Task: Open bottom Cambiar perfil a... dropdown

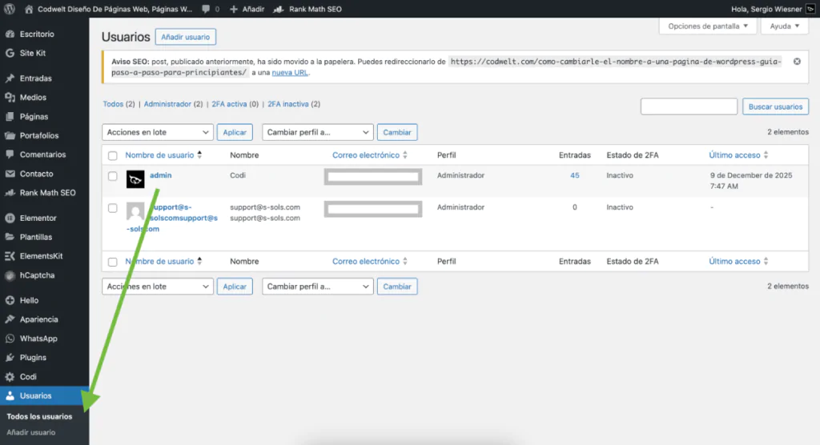Action: 317,287
